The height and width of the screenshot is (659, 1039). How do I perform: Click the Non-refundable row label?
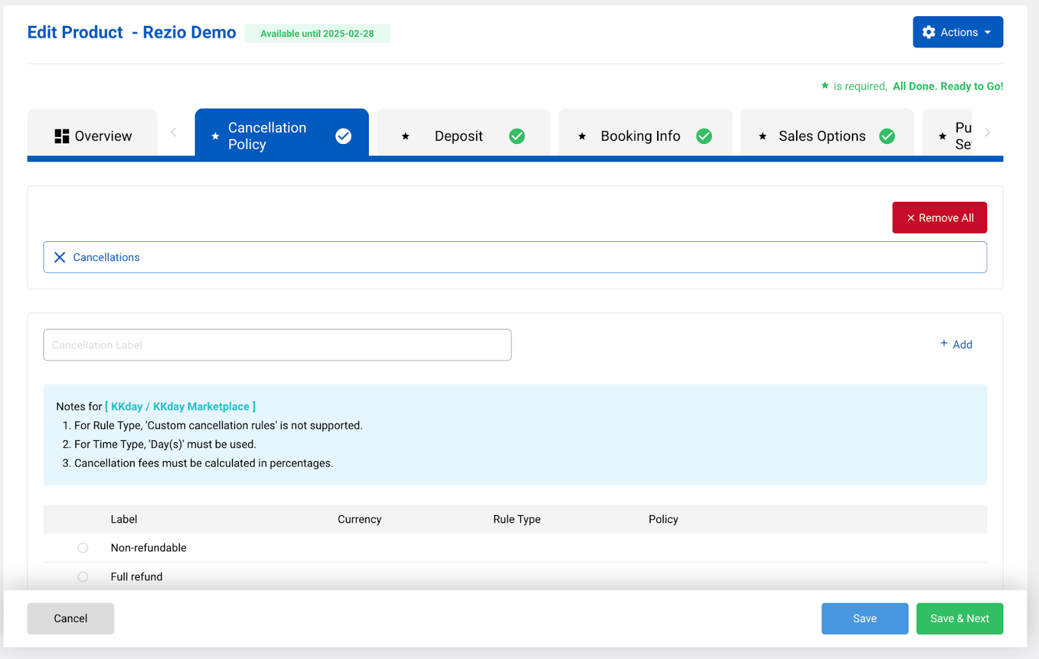(x=149, y=548)
